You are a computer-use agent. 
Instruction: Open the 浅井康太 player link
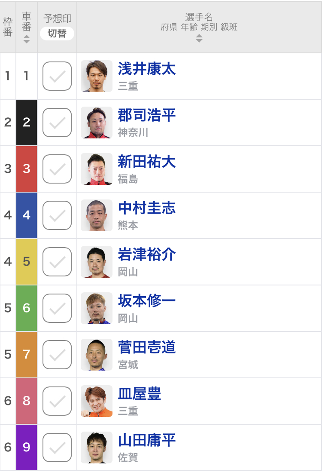coord(147,69)
